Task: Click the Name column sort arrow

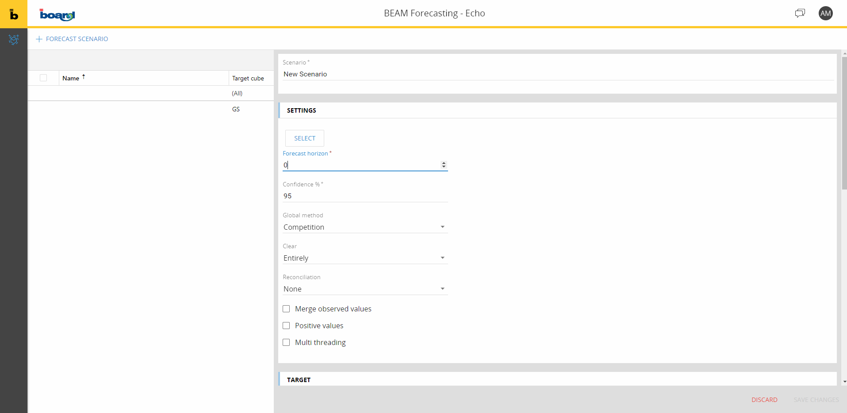Action: [84, 77]
